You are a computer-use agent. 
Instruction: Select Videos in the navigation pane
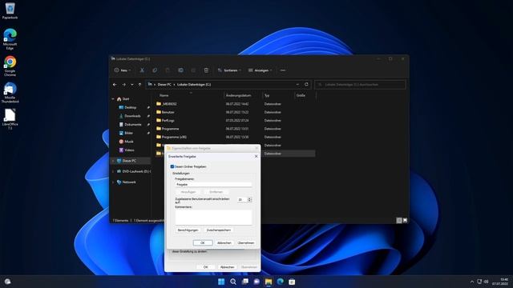[129, 150]
